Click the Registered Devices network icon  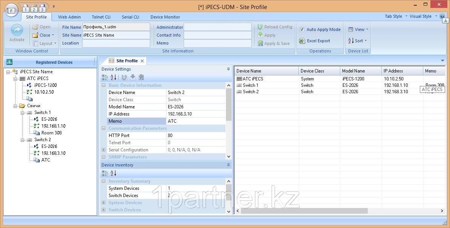coord(9,62)
